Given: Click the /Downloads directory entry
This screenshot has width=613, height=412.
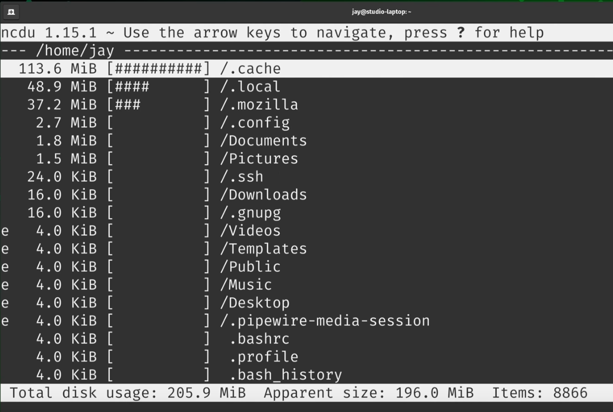Looking at the screenshot, I should [x=264, y=195].
